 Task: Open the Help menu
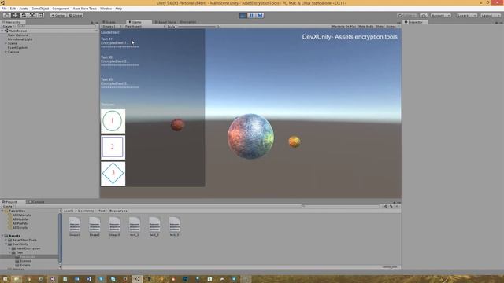click(119, 9)
